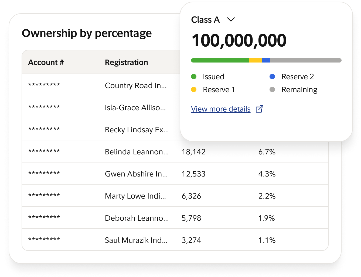Click the View more details link
The image size is (361, 277).
click(221, 109)
